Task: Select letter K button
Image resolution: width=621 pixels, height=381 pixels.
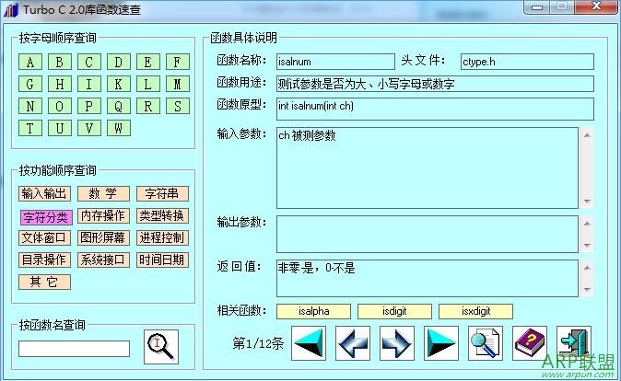Action: point(119,84)
